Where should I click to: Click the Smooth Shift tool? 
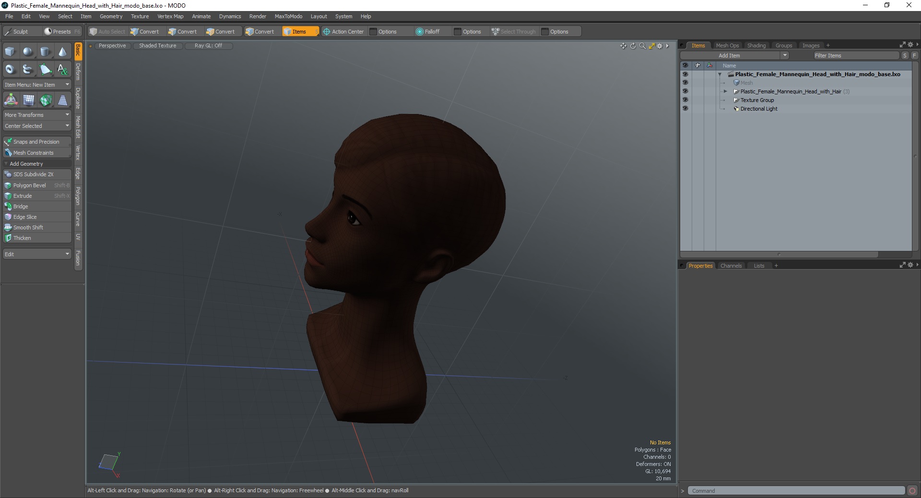tap(37, 227)
